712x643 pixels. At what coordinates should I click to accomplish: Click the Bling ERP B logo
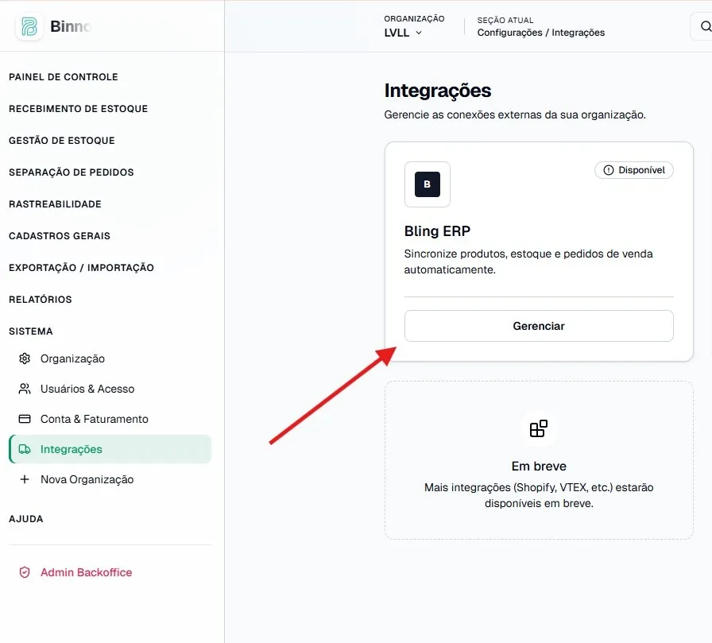(x=428, y=184)
